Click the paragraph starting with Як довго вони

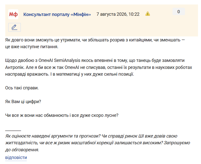coord(95,43)
